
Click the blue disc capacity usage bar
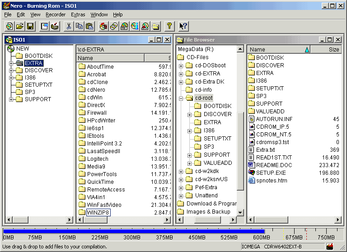coord(134,231)
